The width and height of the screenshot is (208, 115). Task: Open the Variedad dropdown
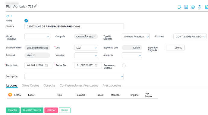[x=86, y=55]
